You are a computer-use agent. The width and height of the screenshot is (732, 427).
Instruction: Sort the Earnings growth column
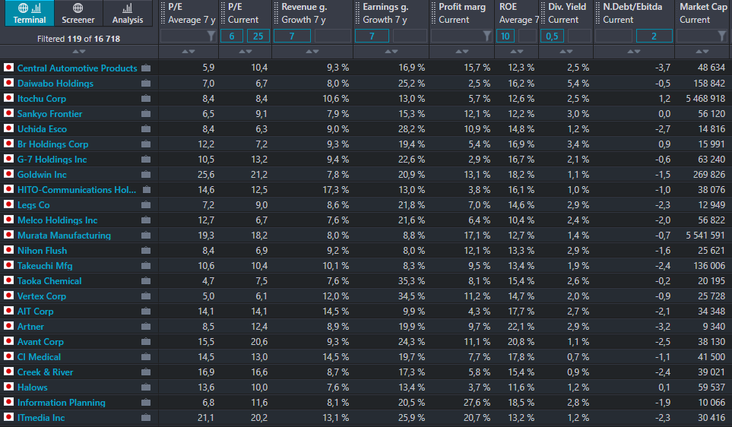391,52
